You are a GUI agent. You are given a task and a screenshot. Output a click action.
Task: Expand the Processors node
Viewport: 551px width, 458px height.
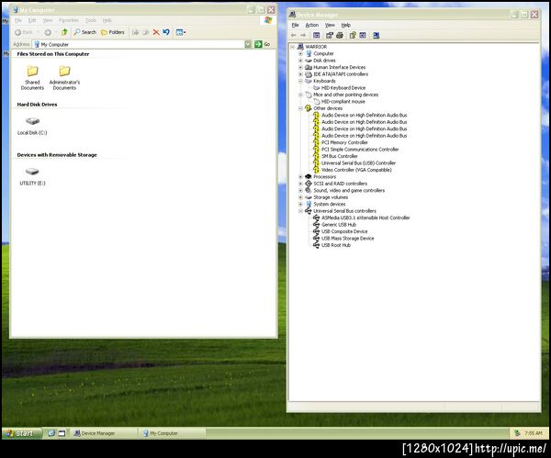coord(300,176)
